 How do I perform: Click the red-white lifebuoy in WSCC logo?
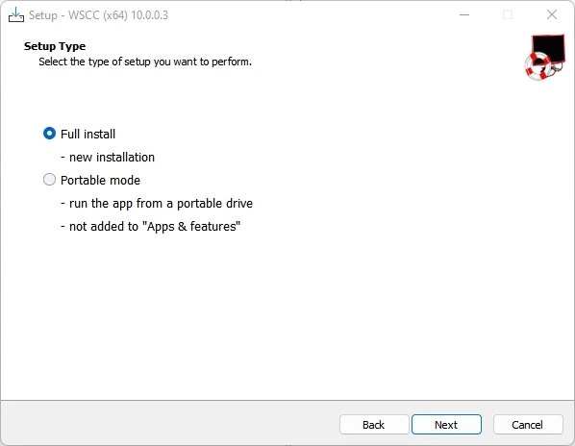[537, 66]
